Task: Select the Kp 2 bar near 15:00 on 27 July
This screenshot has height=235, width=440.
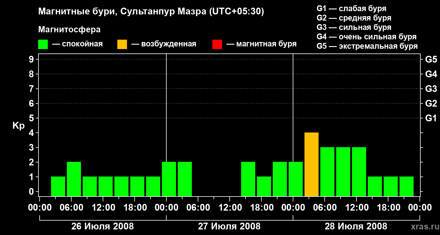Action: point(248,179)
